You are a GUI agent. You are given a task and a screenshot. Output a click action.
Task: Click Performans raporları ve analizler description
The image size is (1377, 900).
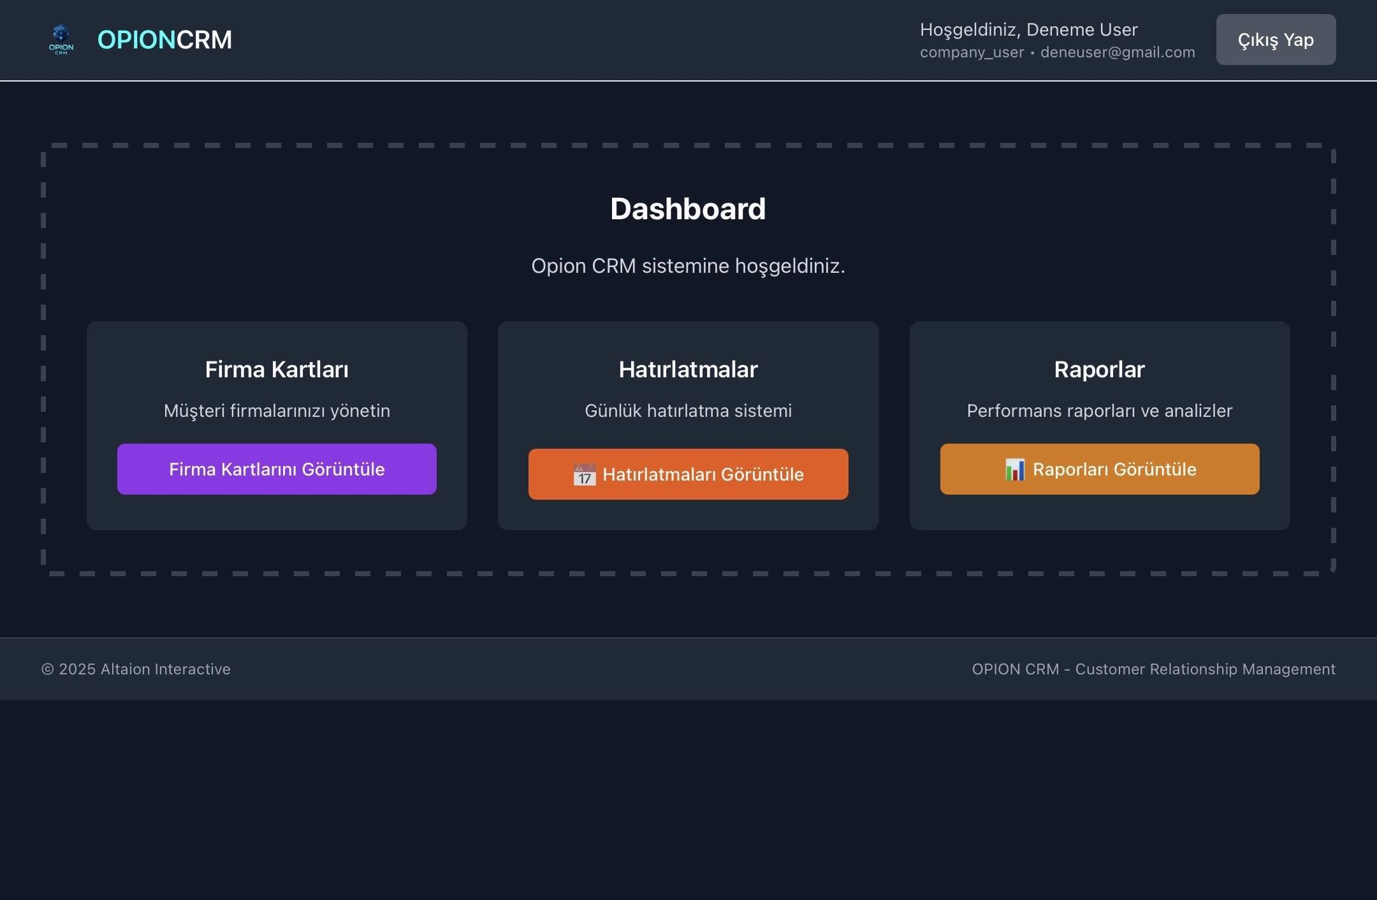1099,410
